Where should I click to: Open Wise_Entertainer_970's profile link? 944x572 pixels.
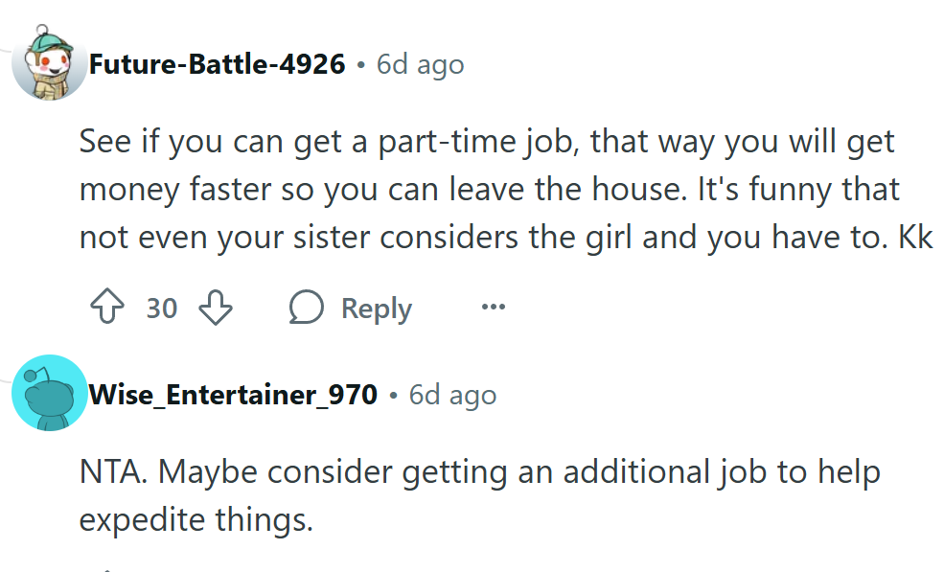[x=233, y=395]
